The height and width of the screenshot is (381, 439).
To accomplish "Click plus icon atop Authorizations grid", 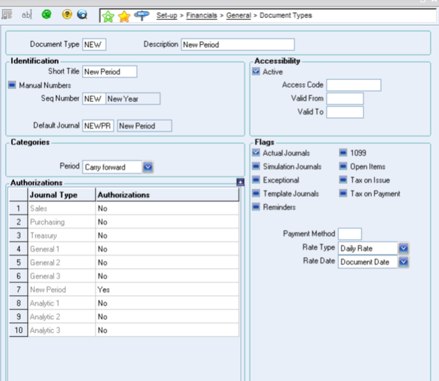I will 241,182.
